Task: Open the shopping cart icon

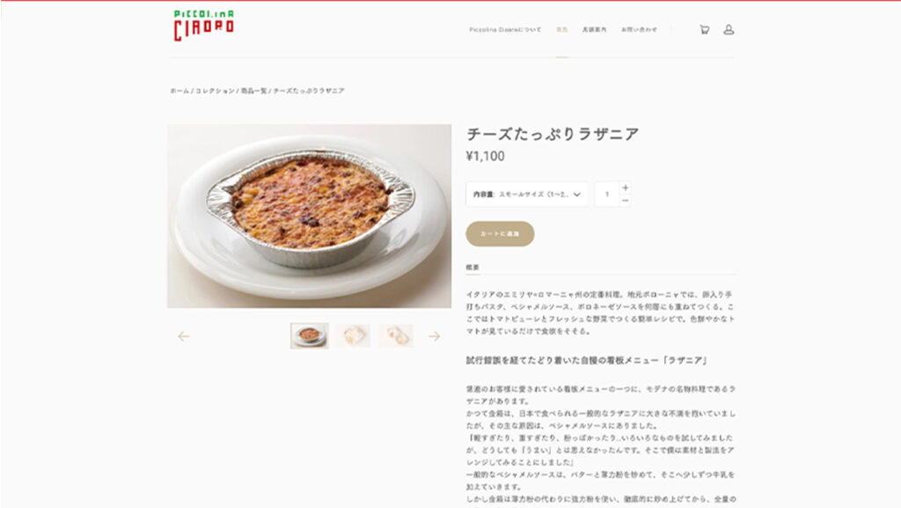Action: click(x=705, y=29)
